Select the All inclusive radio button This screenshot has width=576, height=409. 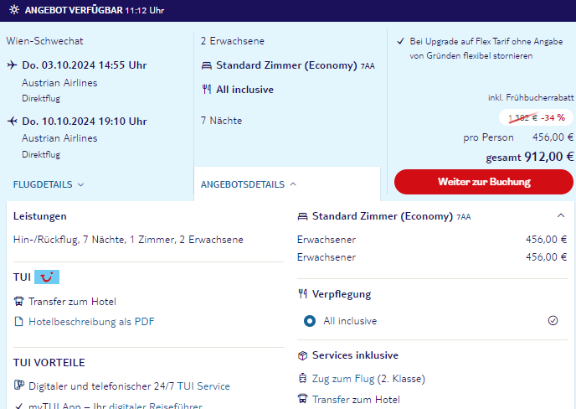point(310,321)
